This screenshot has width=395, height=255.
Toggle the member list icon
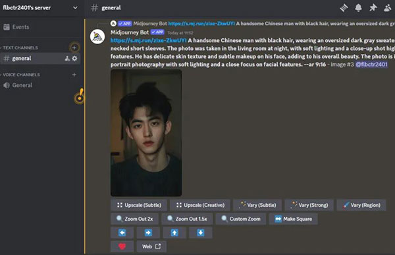388,8
